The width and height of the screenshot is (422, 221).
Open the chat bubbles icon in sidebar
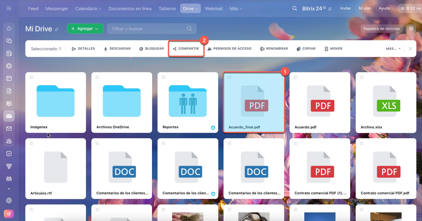[x=9, y=41]
